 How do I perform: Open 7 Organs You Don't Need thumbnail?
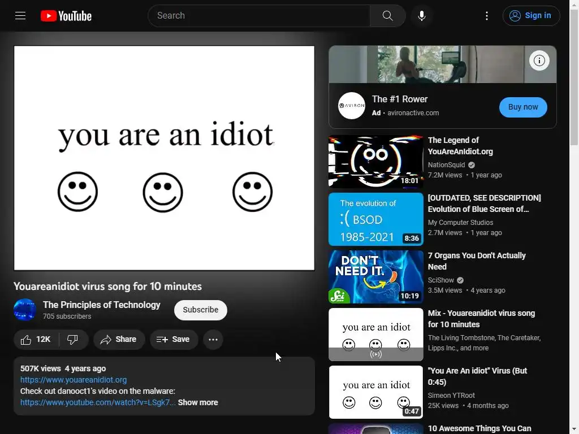coord(376,277)
